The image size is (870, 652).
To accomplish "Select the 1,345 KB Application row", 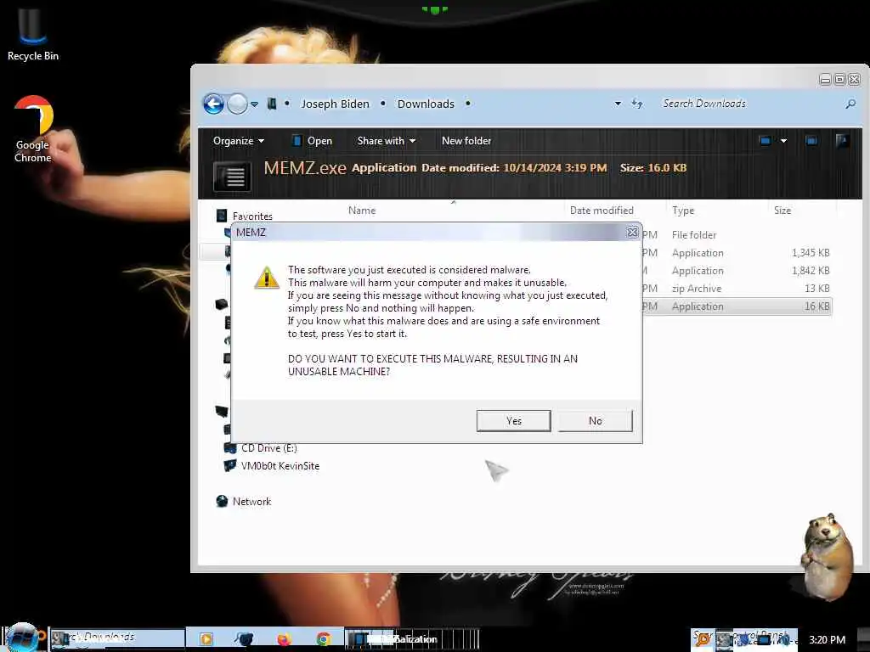I will point(737,253).
